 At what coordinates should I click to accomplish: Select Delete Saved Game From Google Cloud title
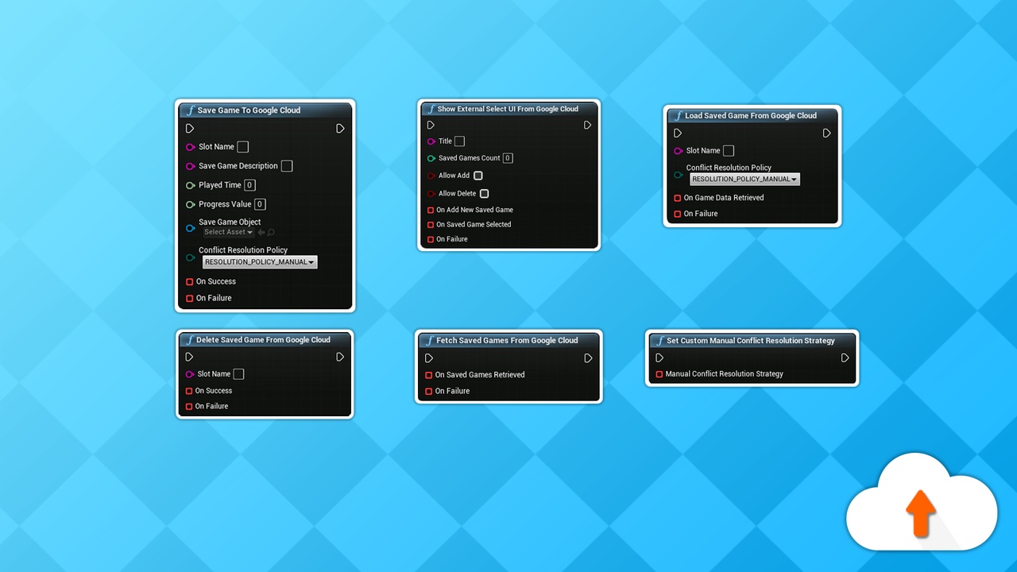(x=263, y=340)
